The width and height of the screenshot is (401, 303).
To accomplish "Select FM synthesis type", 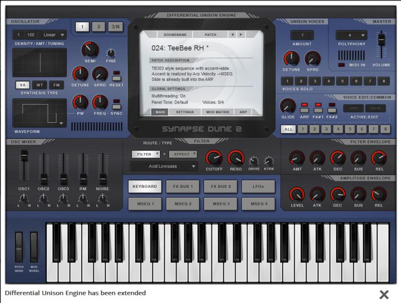I will [x=56, y=85].
